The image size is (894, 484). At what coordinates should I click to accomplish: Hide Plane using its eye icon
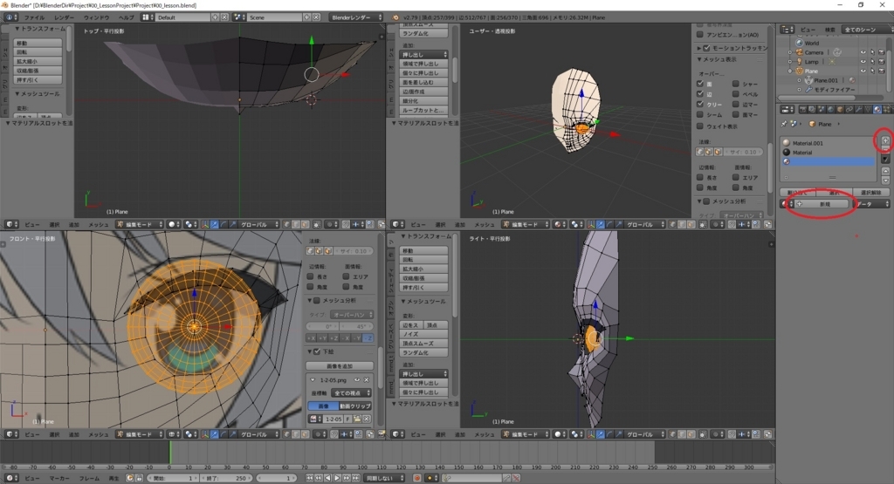coord(863,71)
